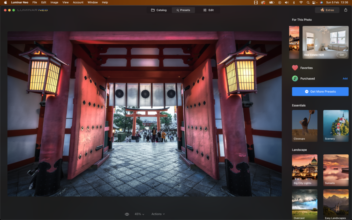This screenshot has width=352, height=220.
Task: Open the Real Estate HDR preset thumbnail
Action: (x=326, y=42)
